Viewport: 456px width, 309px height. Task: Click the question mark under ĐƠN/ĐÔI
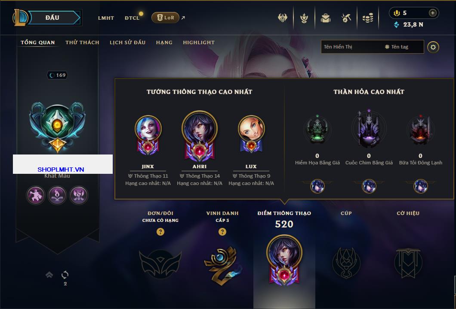point(160,231)
